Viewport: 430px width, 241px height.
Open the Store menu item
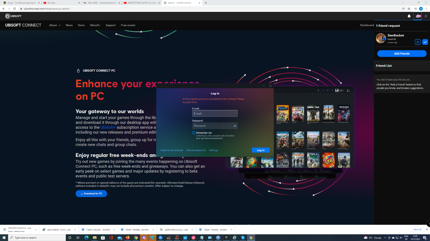[x=81, y=25]
